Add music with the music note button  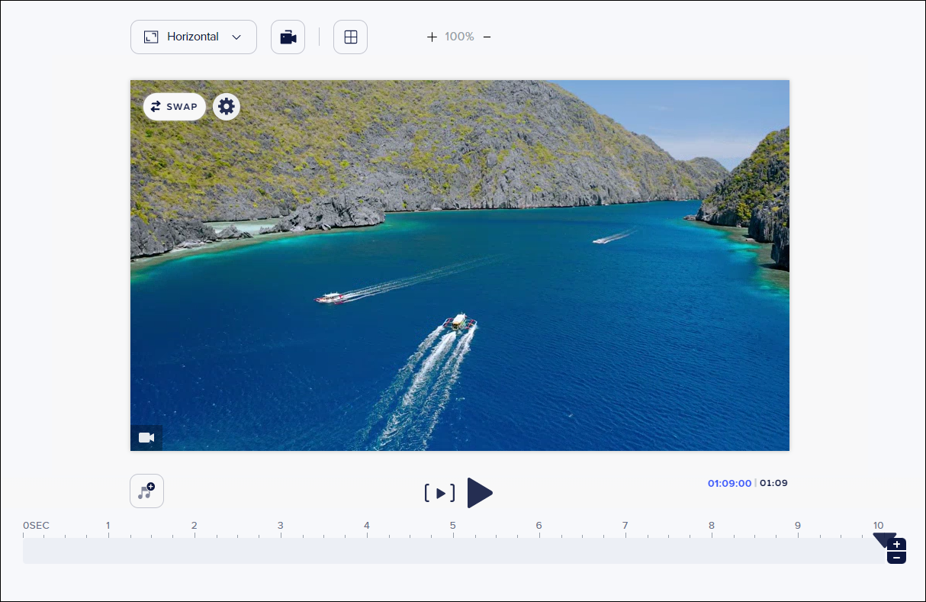(146, 491)
